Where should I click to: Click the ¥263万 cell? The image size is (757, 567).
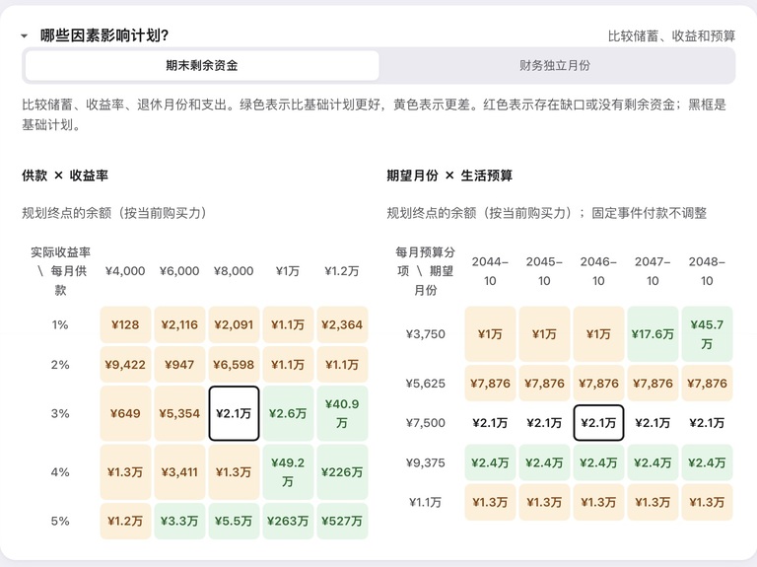288,521
